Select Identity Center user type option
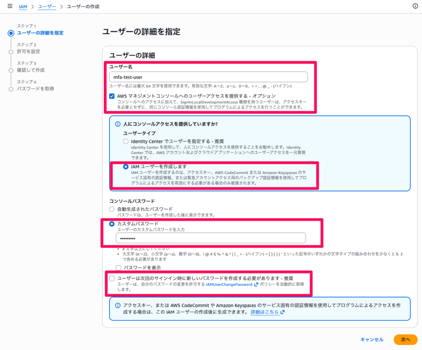Viewport: 422px width, 350px height. 126,142
